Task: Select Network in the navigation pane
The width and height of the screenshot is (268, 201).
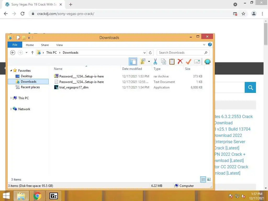Action: click(24, 109)
